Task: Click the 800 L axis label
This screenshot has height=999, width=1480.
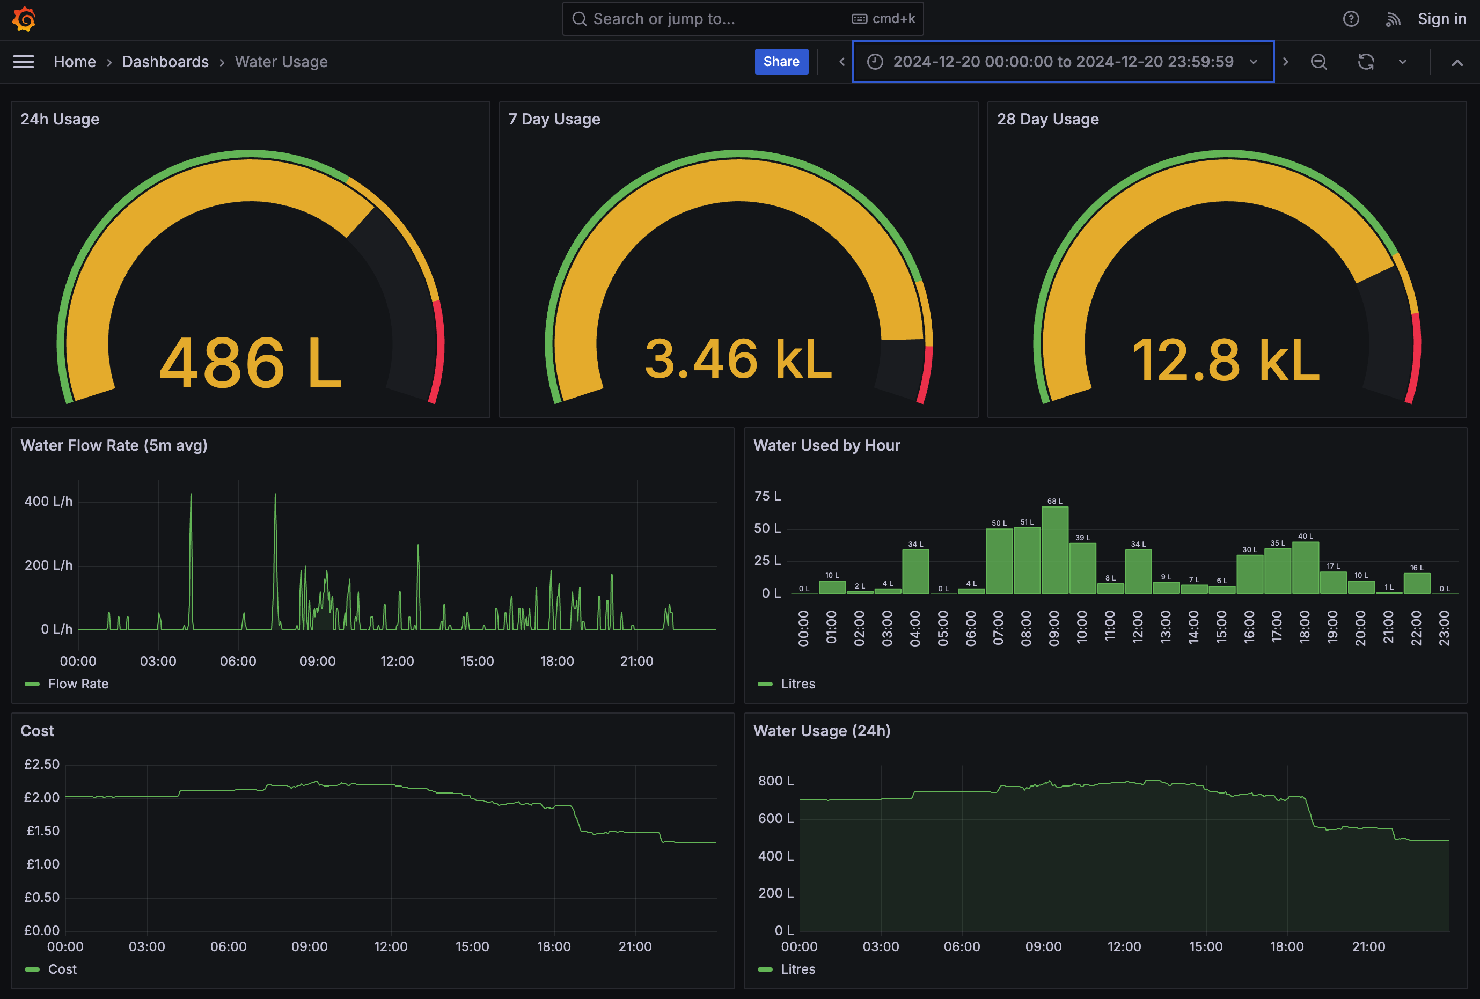Action: pyautogui.click(x=775, y=781)
